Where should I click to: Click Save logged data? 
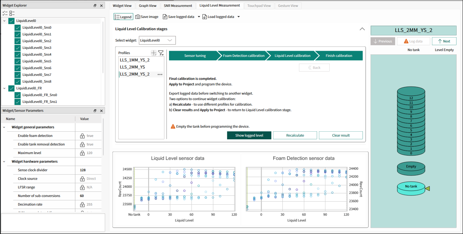point(179,17)
